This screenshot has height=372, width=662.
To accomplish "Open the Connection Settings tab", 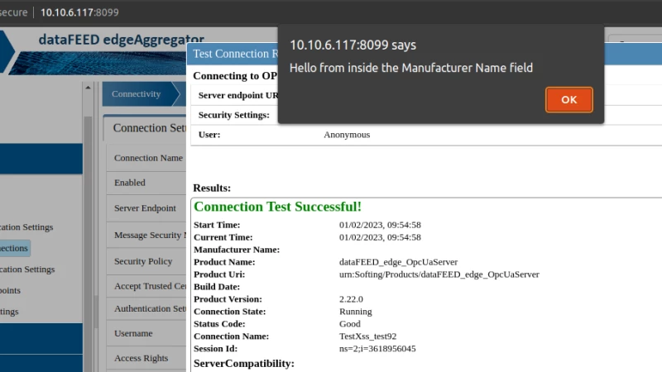I will [149, 128].
